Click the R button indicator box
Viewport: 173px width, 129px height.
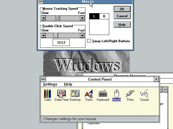pyautogui.click(x=104, y=16)
